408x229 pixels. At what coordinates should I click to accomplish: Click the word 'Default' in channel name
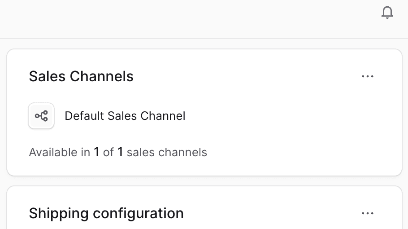pos(84,116)
